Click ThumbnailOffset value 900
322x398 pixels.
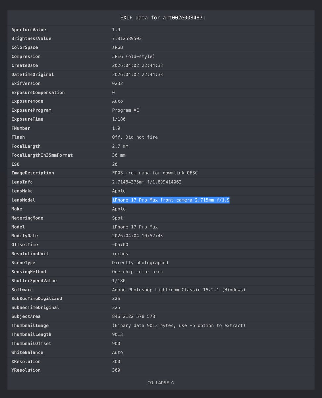pyautogui.click(x=116, y=343)
